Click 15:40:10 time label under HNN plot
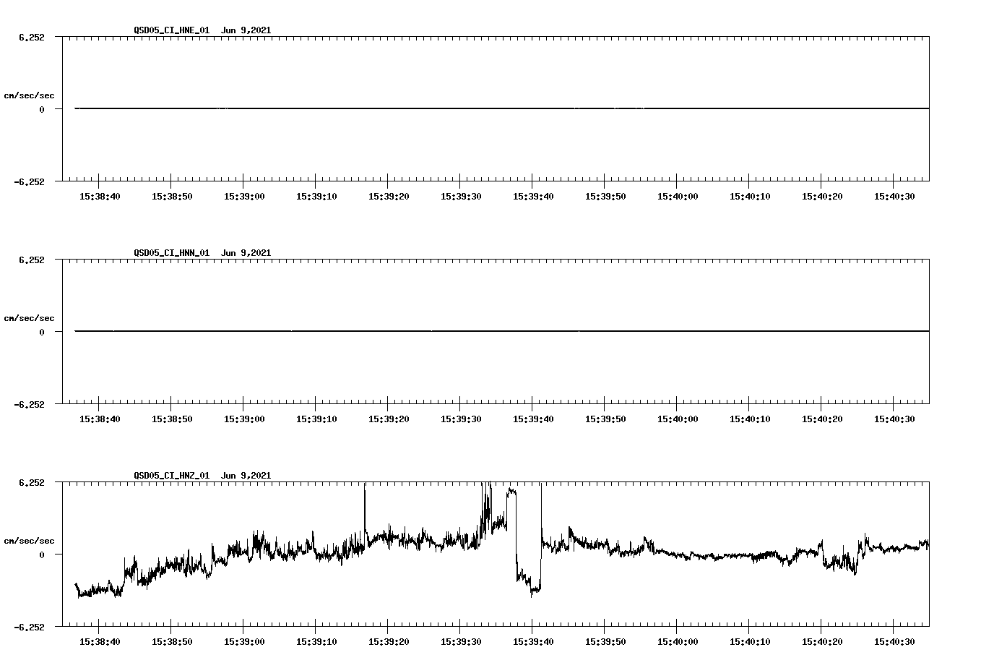The width and height of the screenshot is (981, 668). click(750, 419)
